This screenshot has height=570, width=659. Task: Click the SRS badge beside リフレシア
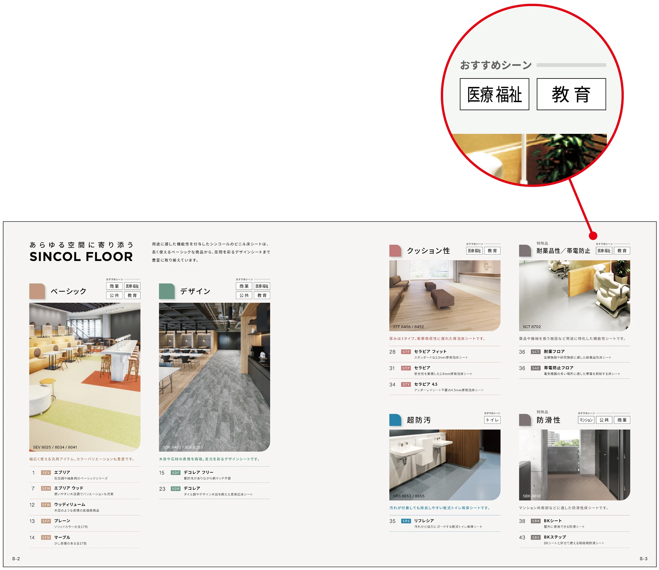pyautogui.click(x=406, y=521)
